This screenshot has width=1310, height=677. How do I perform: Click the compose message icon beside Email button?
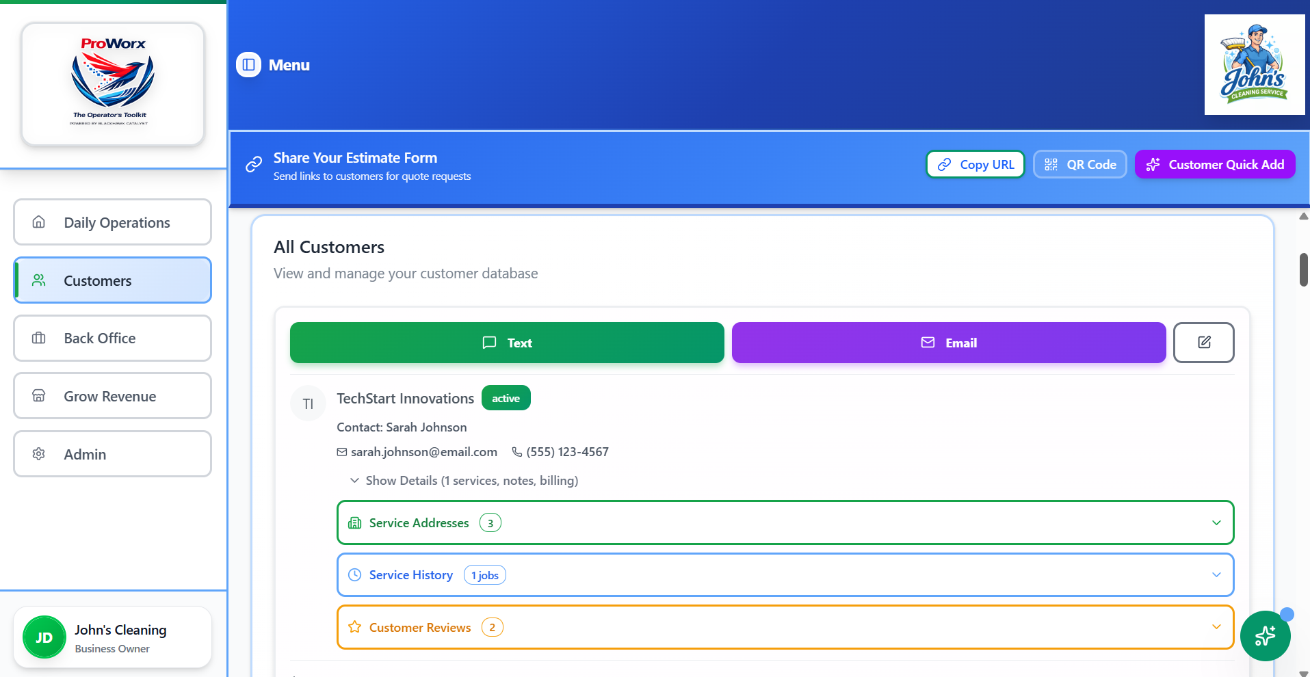click(x=1204, y=343)
